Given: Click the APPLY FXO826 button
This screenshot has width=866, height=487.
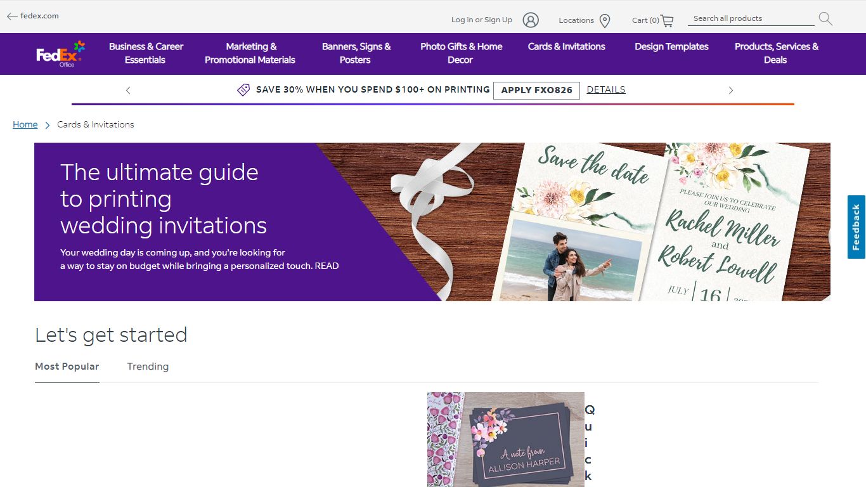Looking at the screenshot, I should coord(536,90).
